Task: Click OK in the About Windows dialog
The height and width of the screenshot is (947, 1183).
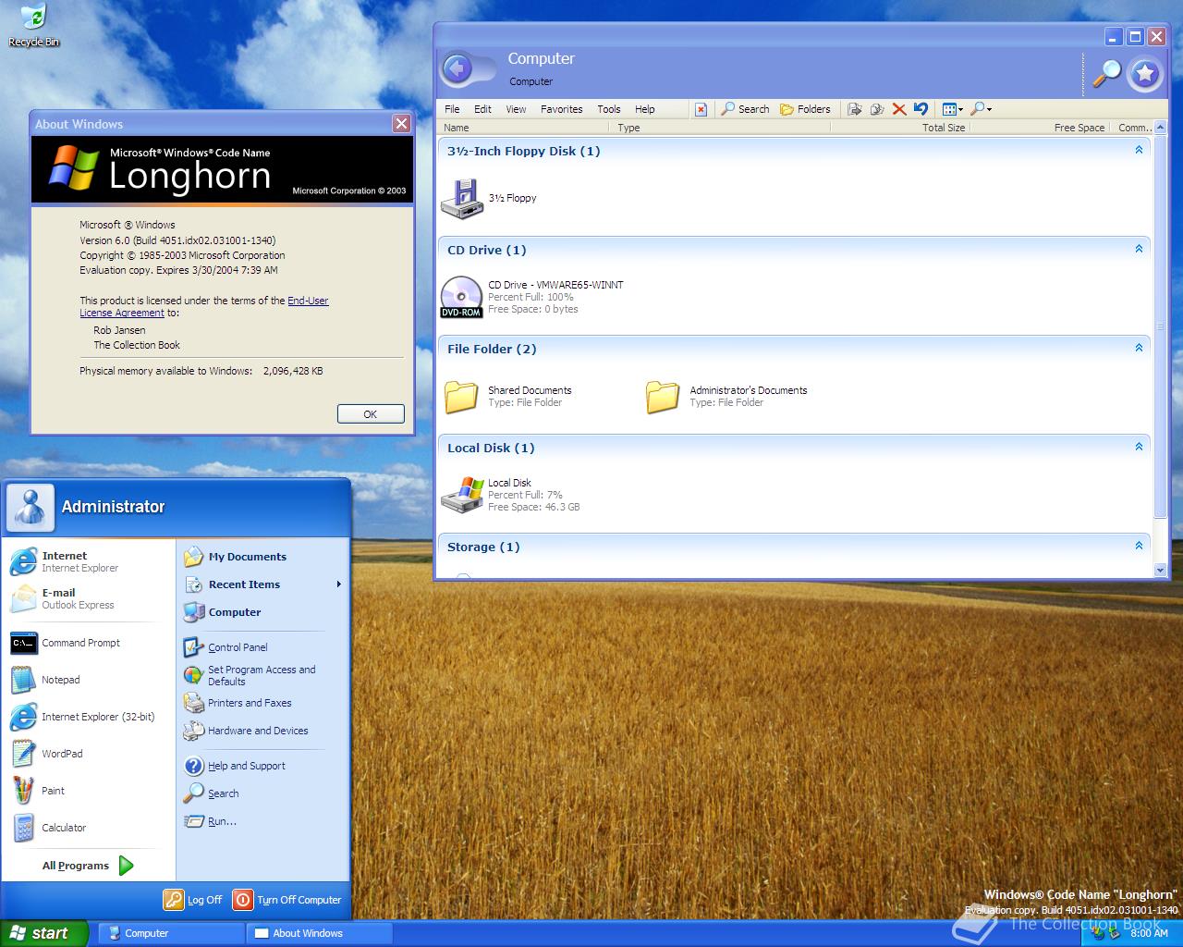Action: [371, 414]
